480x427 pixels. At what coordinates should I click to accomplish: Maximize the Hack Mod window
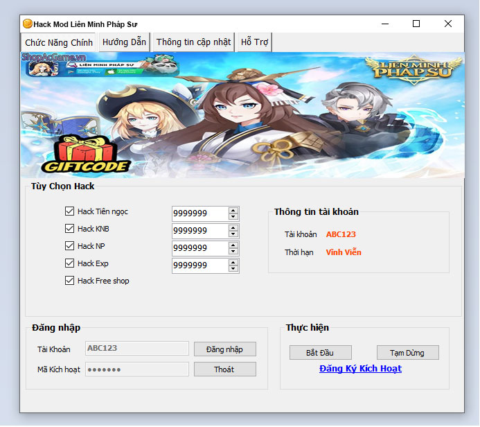pyautogui.click(x=416, y=24)
